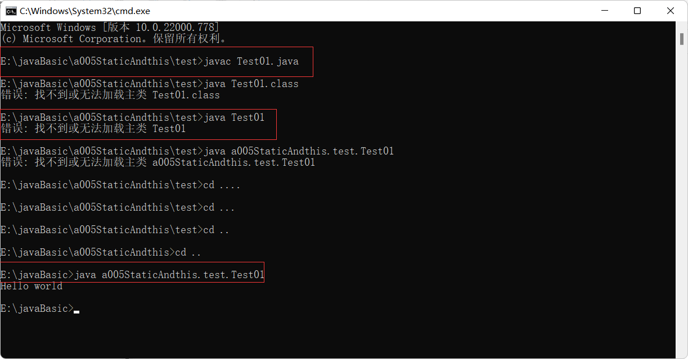
Task: Click the error line mentioning Test01.class
Action: [110, 95]
